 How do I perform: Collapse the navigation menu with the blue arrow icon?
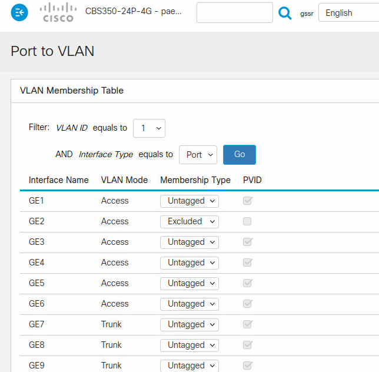click(19, 12)
